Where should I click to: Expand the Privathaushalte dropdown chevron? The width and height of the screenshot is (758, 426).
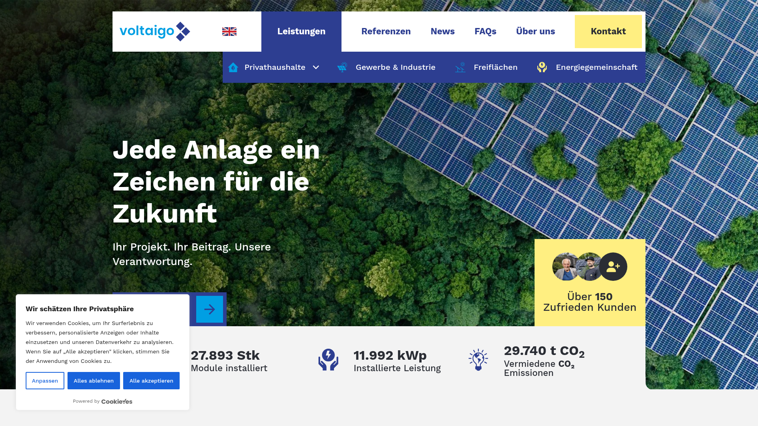pos(316,67)
